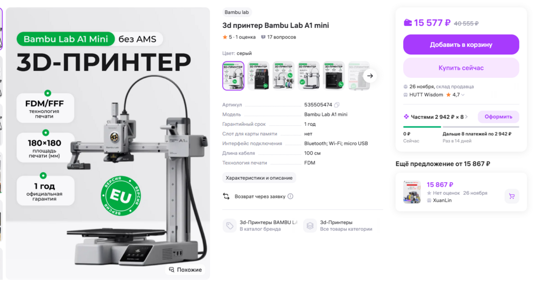
Task: Expand installment details chevron near Частями
Action: click(467, 117)
